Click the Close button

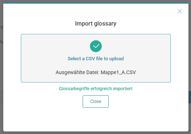[x=95, y=102]
